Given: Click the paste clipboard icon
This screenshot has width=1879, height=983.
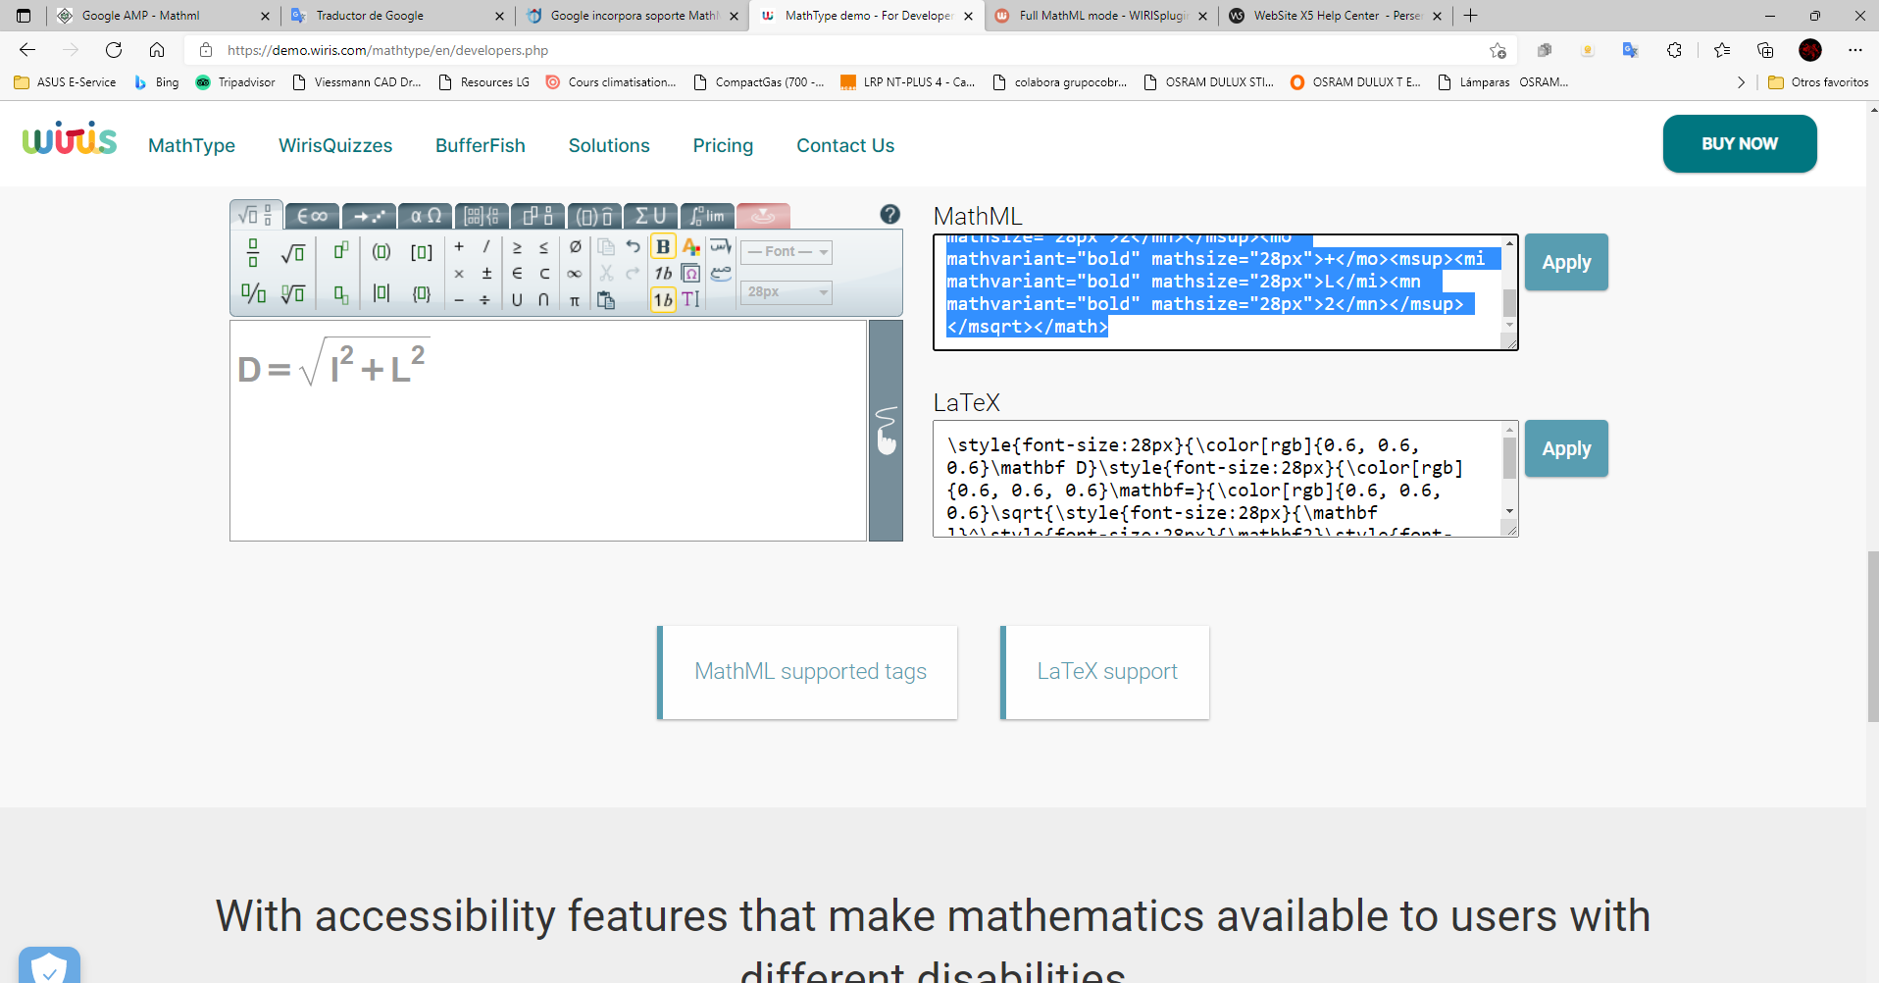Looking at the screenshot, I should pos(606,300).
